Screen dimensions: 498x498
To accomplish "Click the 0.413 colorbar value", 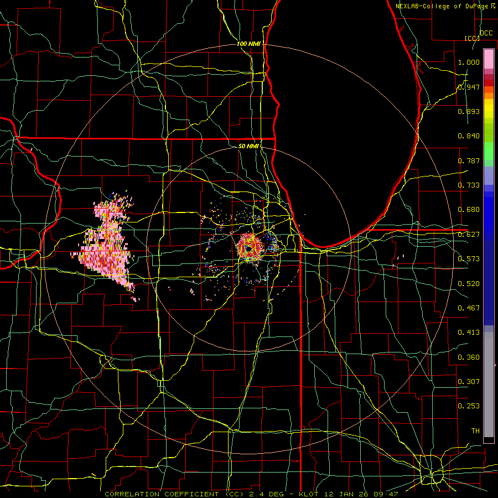I will 469,333.
